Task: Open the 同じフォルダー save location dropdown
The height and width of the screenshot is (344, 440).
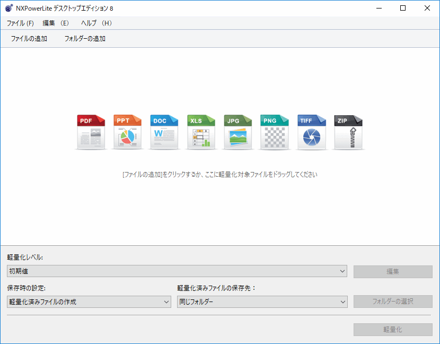Action: point(262,302)
